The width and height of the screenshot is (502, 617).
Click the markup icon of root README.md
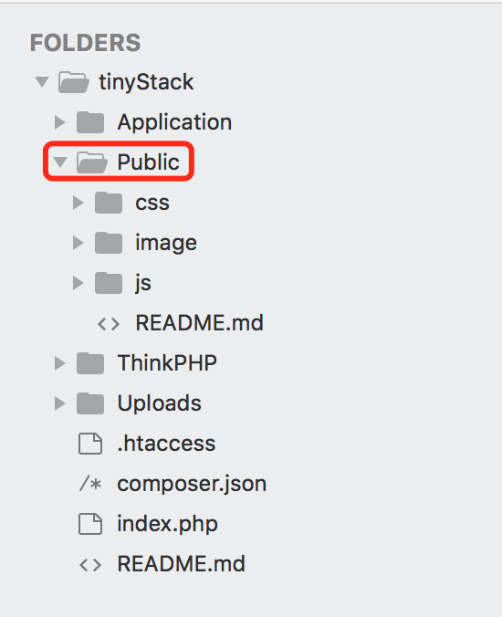pyautogui.click(x=90, y=565)
